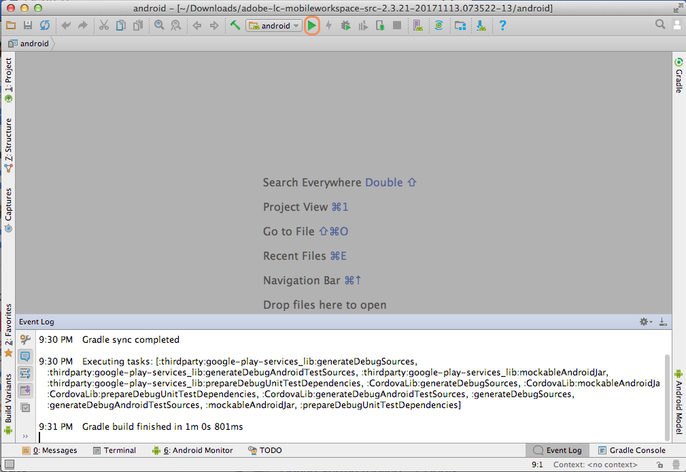Click the Paste clipboard icon
Screen dimensions: 686x472
coord(138,25)
